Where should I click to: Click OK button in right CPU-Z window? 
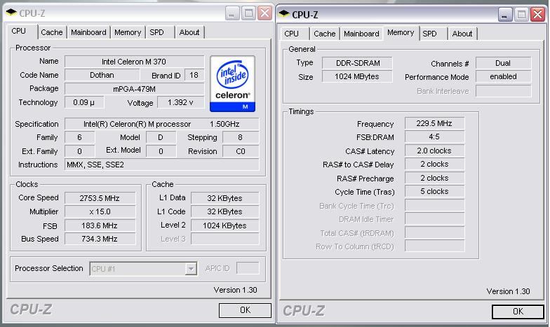point(518,312)
